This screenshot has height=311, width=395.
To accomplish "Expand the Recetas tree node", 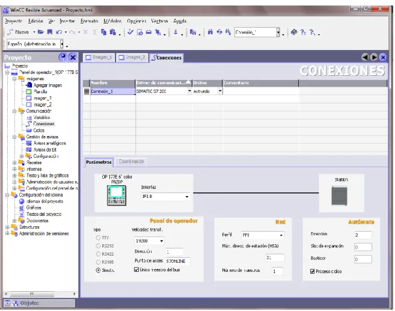I will pyautogui.click(x=14, y=162).
